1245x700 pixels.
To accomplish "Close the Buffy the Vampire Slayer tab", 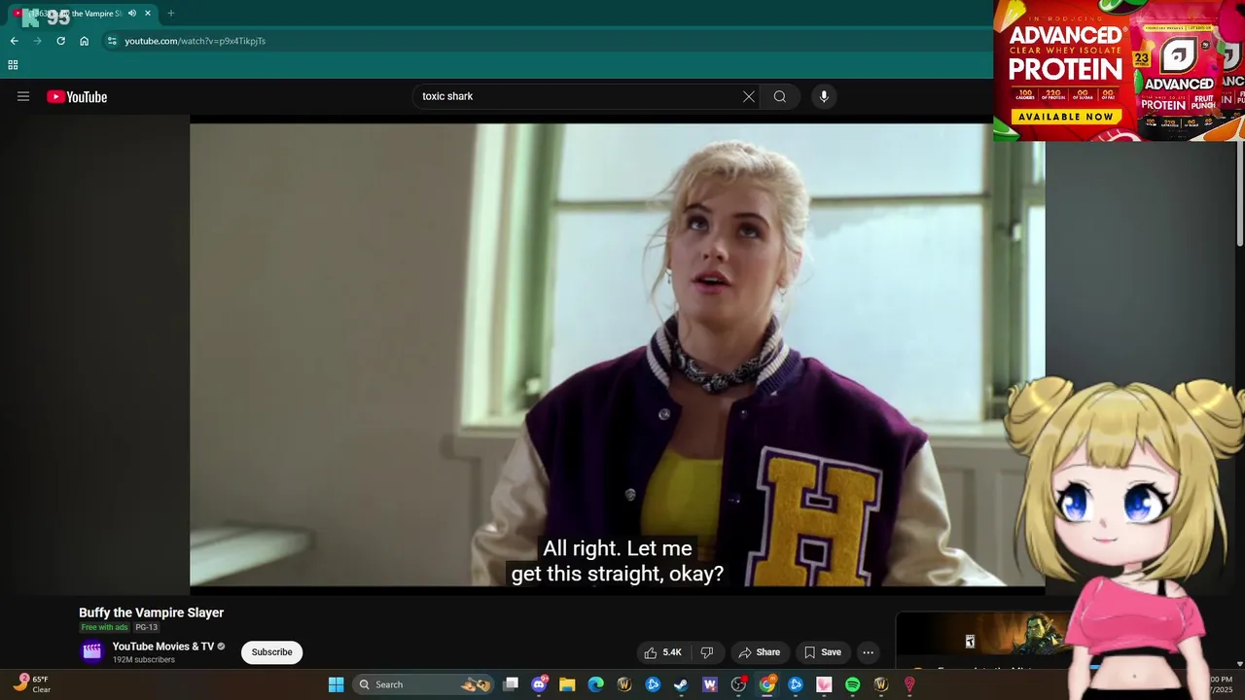I will pos(148,14).
